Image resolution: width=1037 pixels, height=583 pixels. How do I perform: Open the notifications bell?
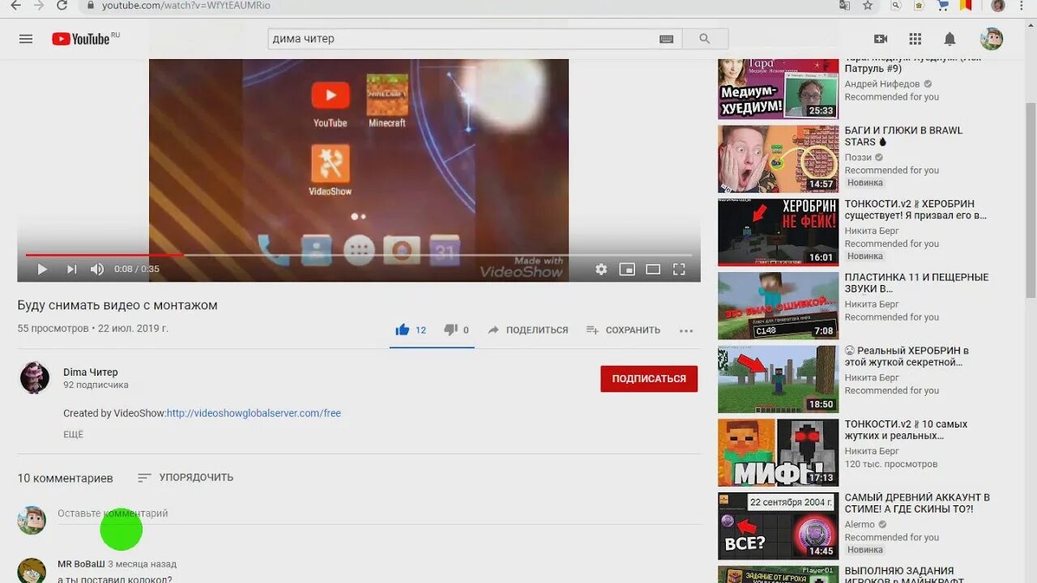[x=950, y=39]
